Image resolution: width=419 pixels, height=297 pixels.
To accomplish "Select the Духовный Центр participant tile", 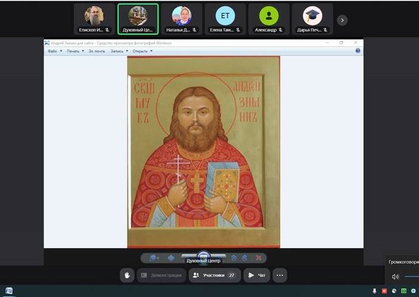I will click(x=138, y=19).
